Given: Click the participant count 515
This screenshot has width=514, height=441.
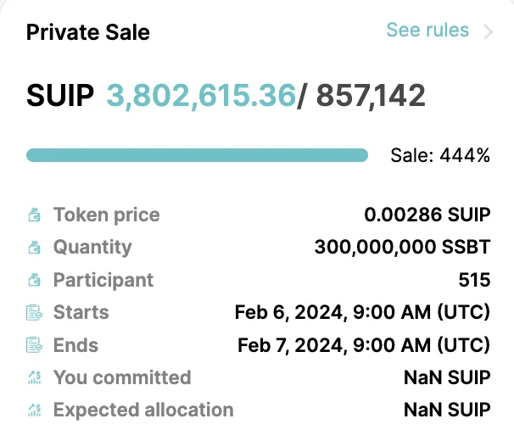Looking at the screenshot, I should [x=474, y=280].
